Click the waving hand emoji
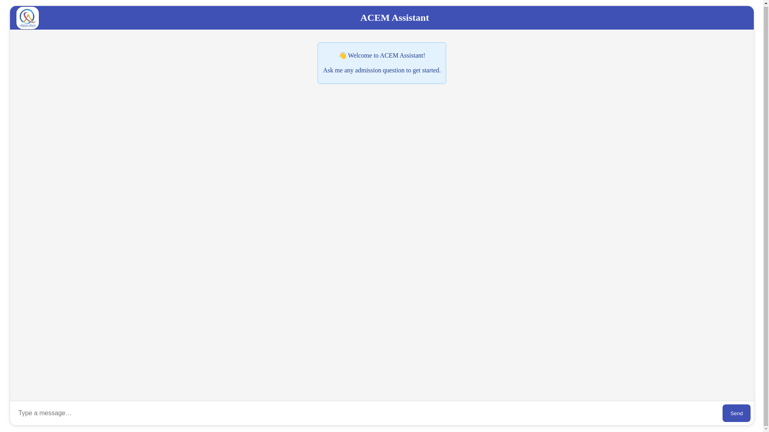Screen dimensions: 769x432 tap(342, 56)
